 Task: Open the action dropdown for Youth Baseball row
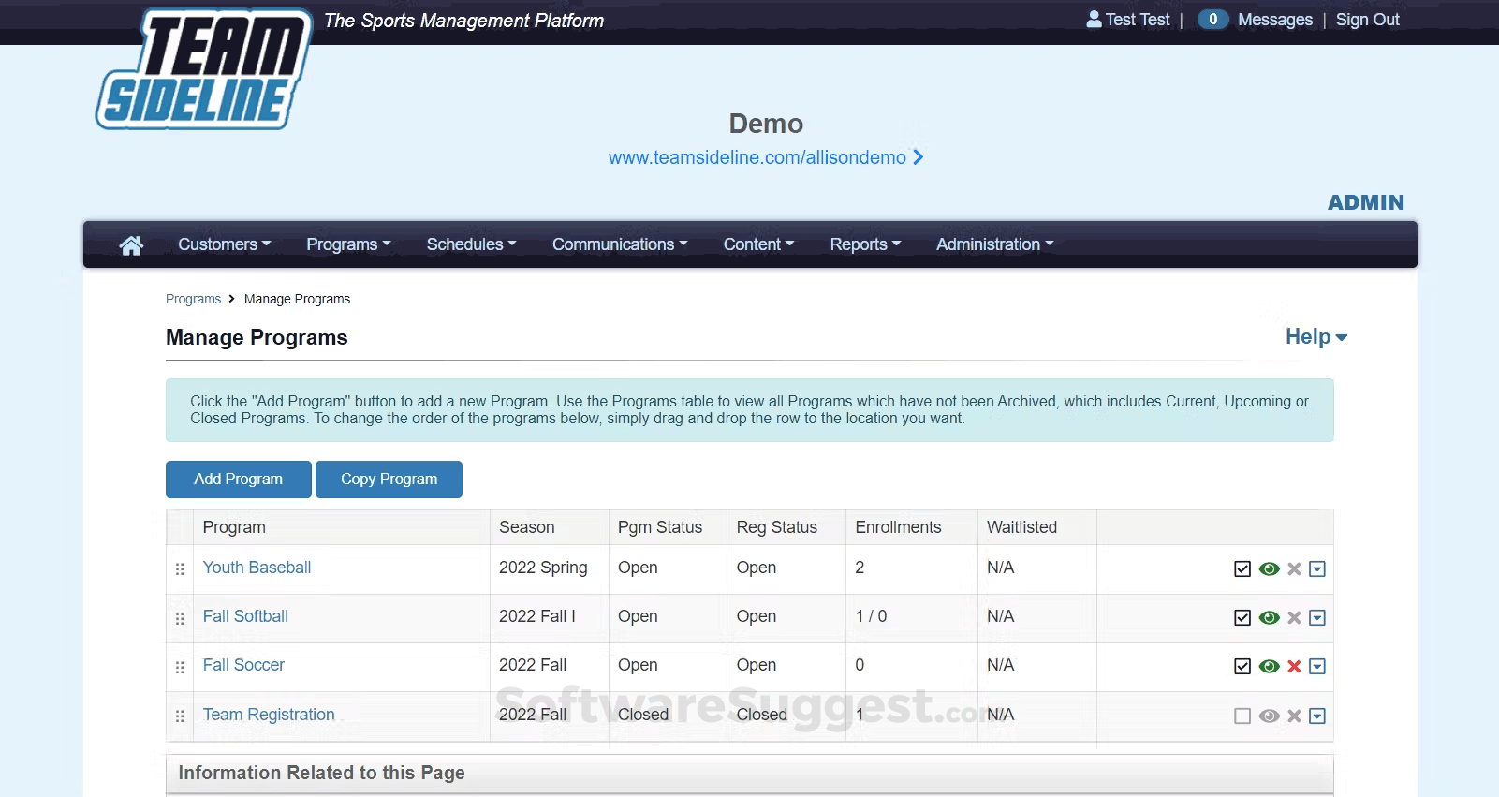click(x=1317, y=569)
